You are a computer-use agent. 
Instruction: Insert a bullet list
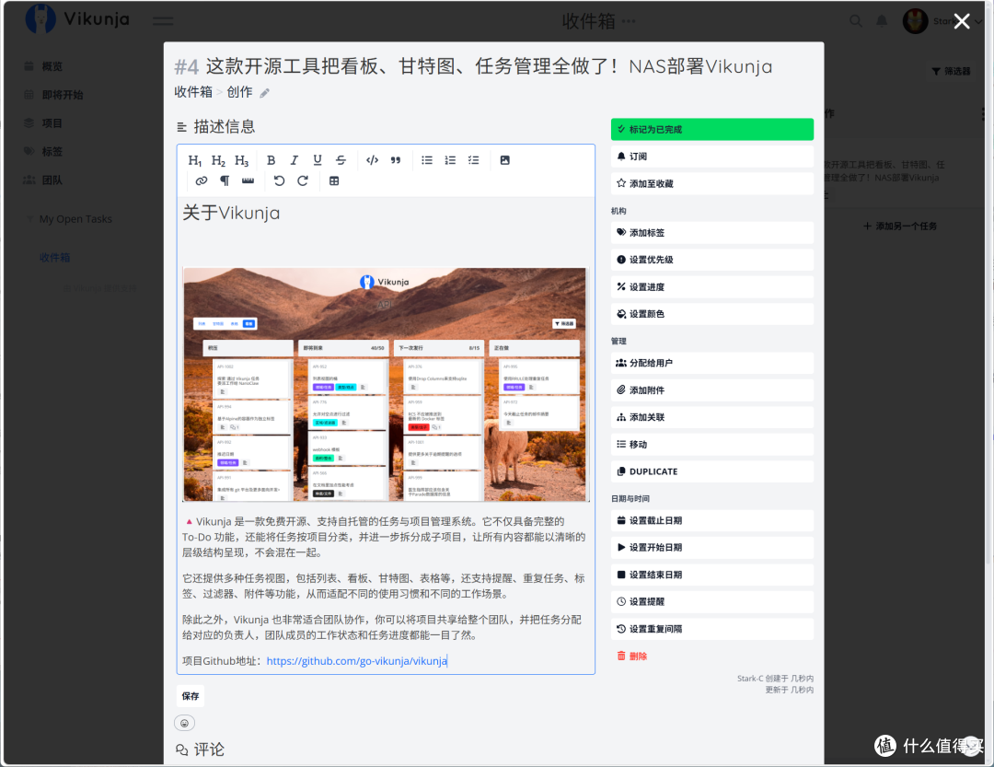(x=427, y=160)
